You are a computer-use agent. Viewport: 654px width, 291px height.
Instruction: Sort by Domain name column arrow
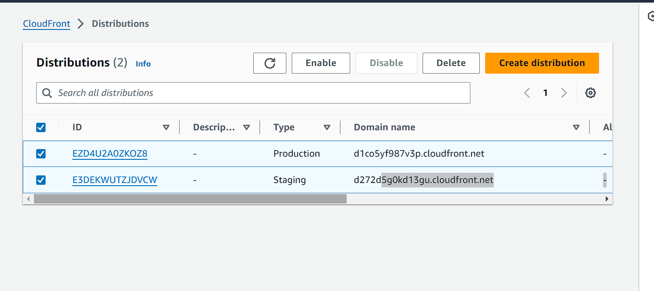(x=576, y=128)
